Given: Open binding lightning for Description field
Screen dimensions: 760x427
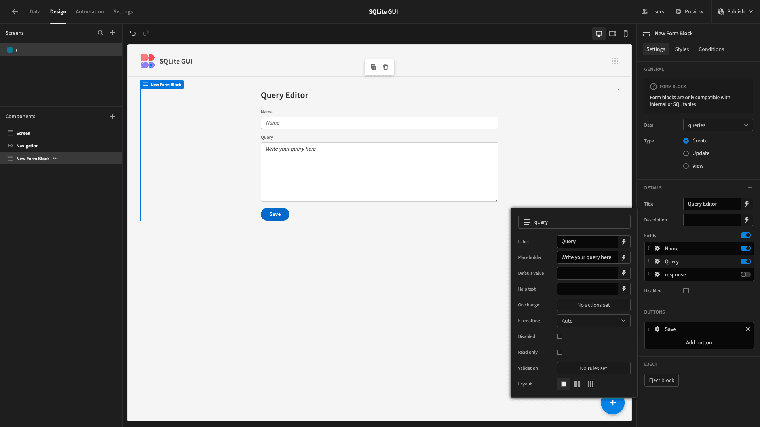Looking at the screenshot, I should tap(747, 220).
